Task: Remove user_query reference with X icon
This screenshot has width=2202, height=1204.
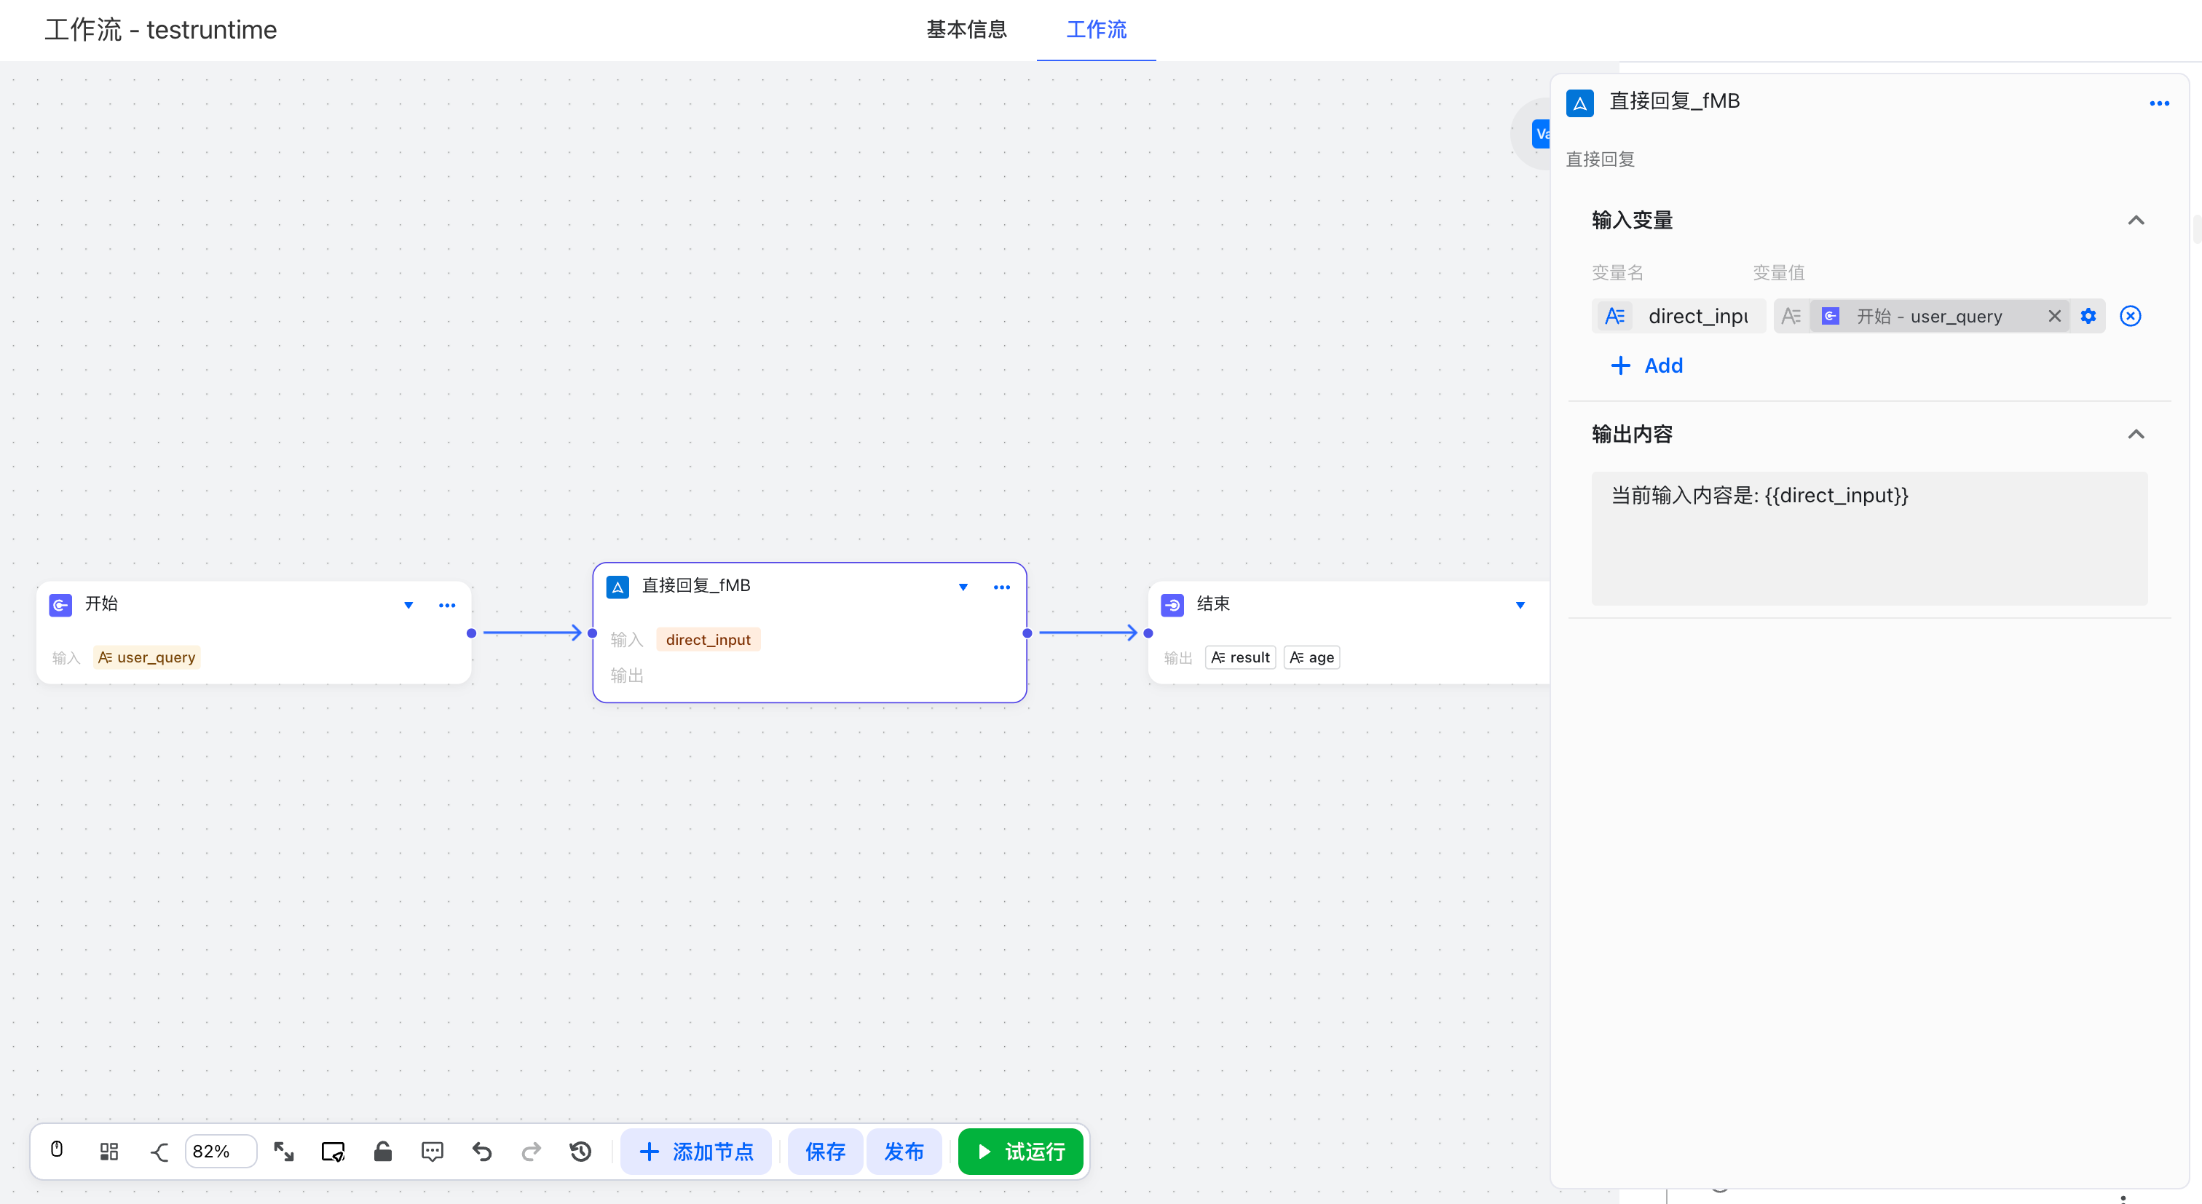Action: tap(2054, 316)
